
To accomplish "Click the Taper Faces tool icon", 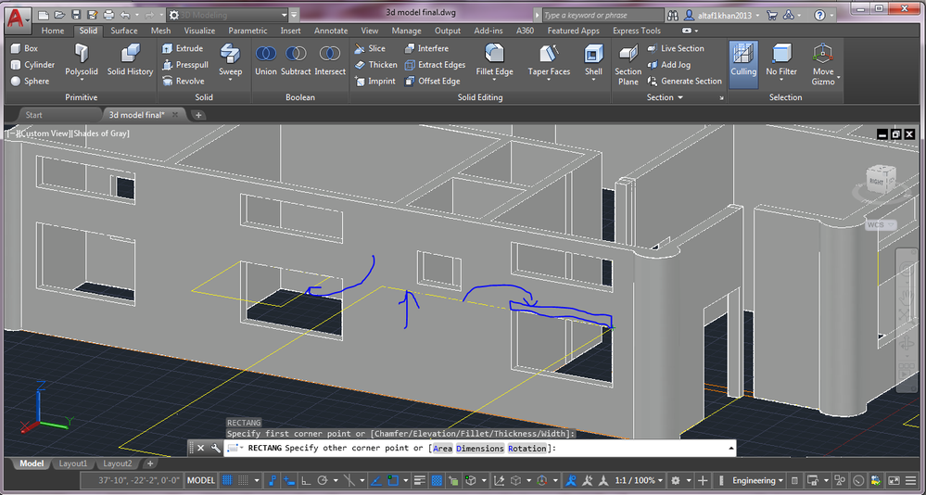I will tap(549, 55).
